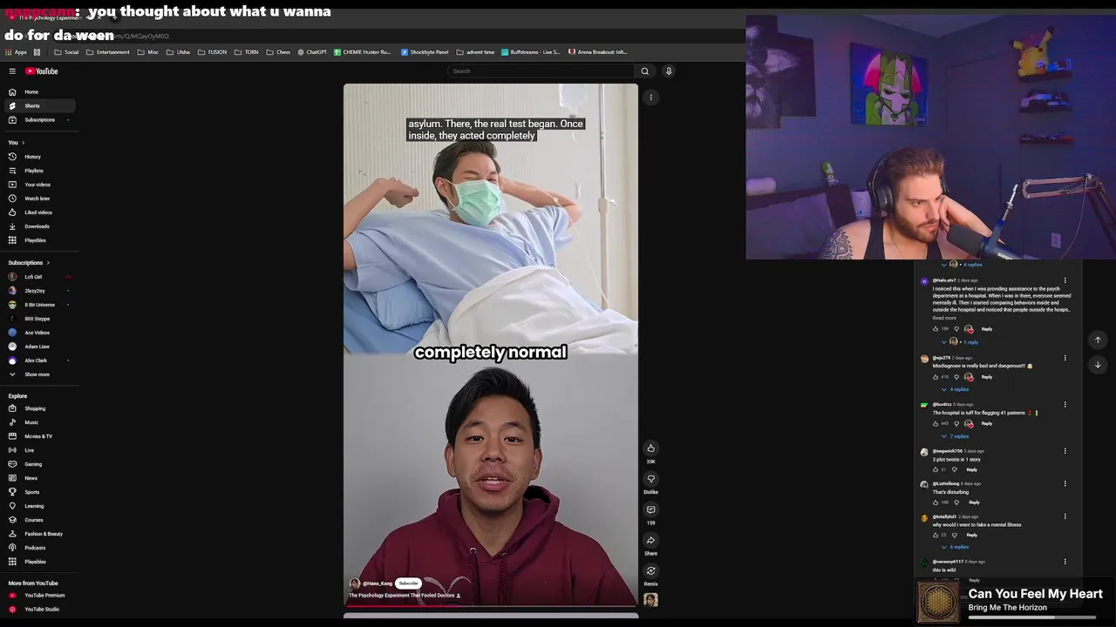This screenshot has width=1116, height=627.
Task: Open Liked videos in the sidebar
Action: [38, 212]
